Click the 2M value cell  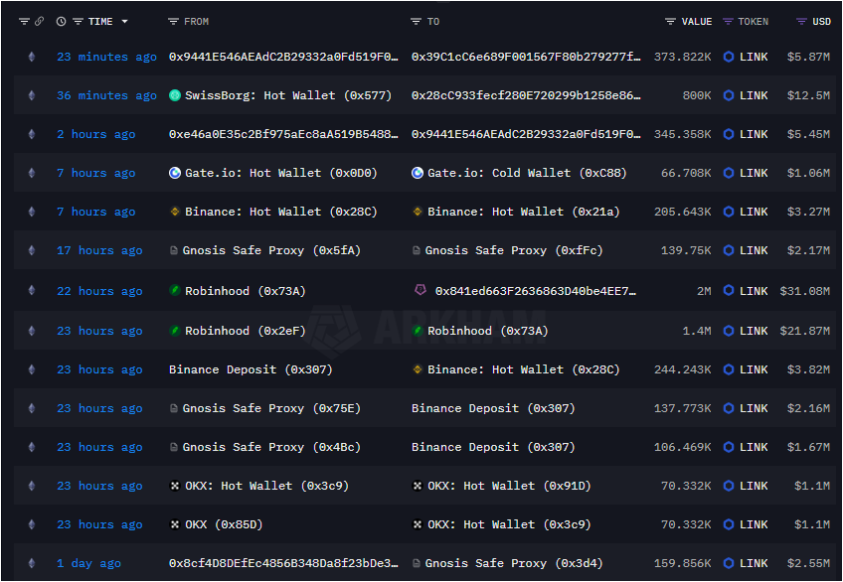coord(704,291)
